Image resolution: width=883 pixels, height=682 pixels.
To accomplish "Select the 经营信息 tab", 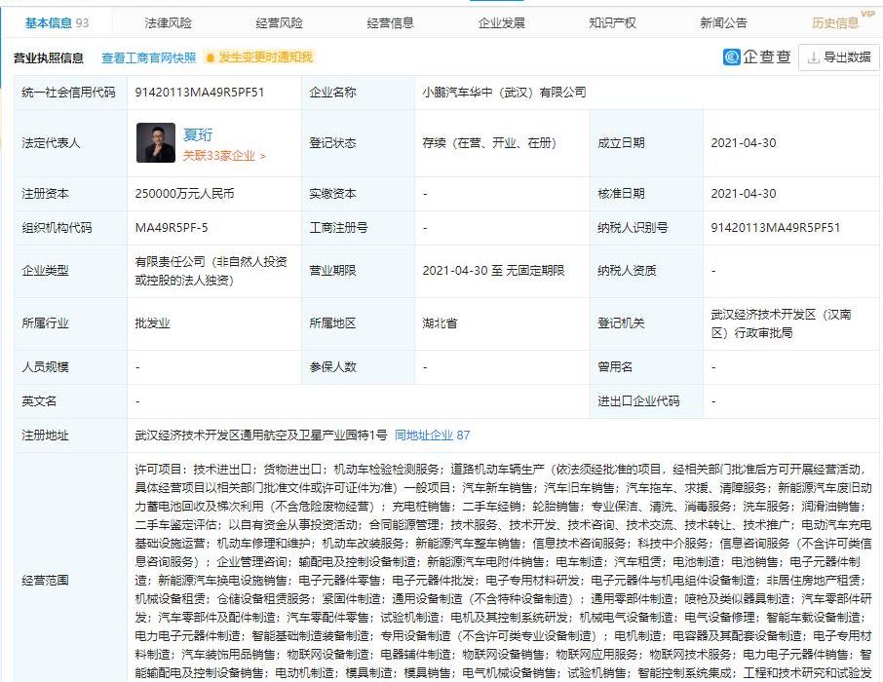I will [391, 22].
